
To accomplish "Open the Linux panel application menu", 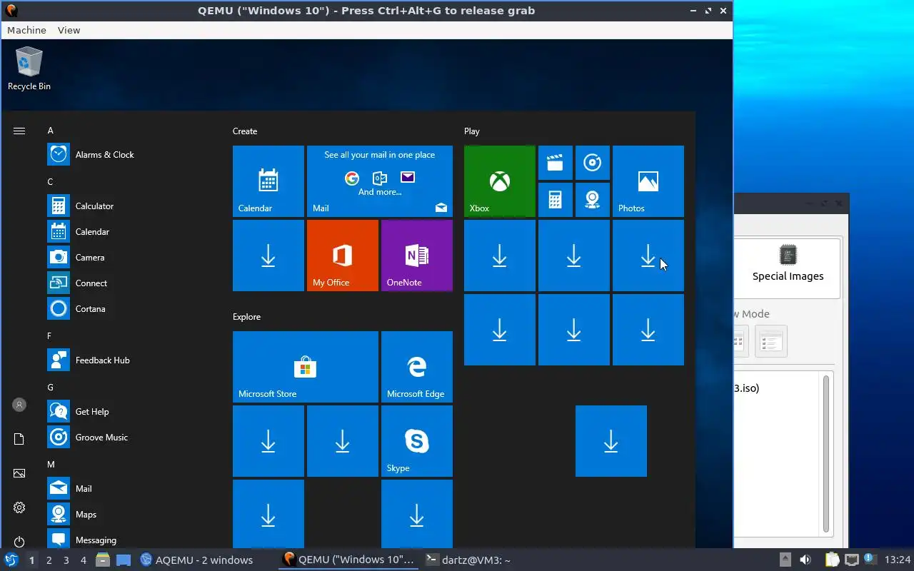I will (x=11, y=560).
